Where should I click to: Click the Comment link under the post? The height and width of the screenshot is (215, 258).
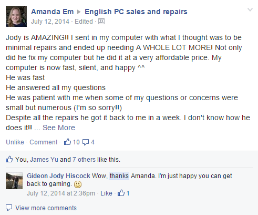pos(44,142)
